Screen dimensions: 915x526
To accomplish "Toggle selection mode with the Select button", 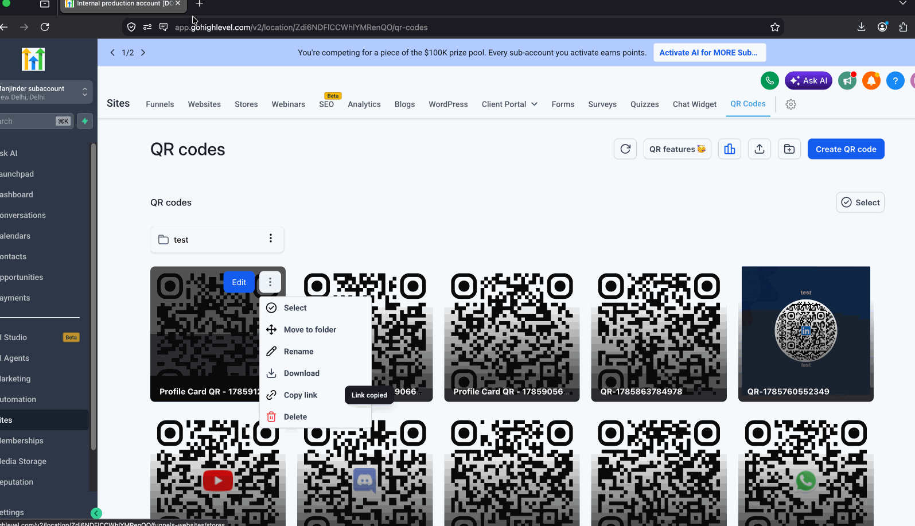I will (x=860, y=202).
